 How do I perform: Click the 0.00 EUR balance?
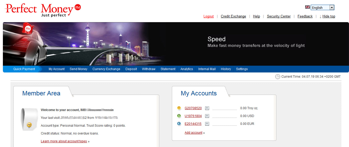click(247, 124)
